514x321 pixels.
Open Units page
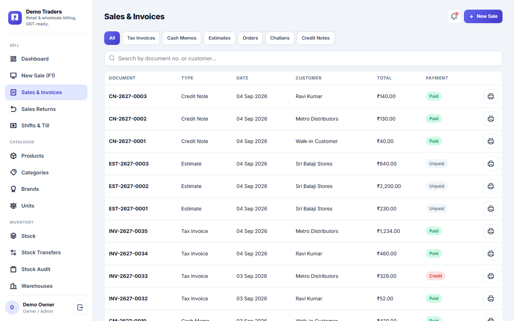46,206
